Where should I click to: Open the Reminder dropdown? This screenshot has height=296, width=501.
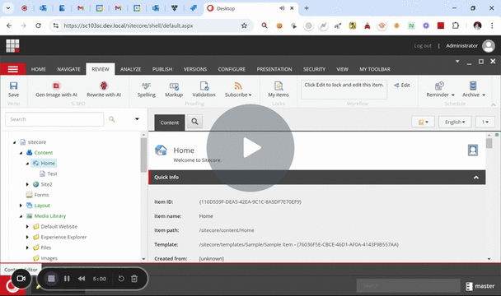tap(440, 90)
